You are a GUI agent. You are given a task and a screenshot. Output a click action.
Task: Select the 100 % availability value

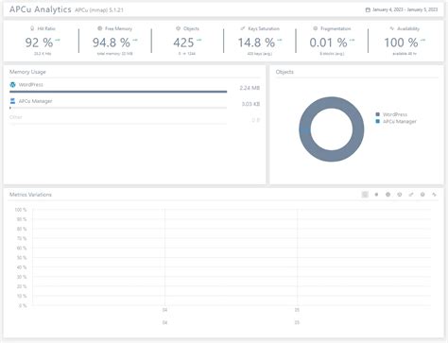click(x=401, y=43)
